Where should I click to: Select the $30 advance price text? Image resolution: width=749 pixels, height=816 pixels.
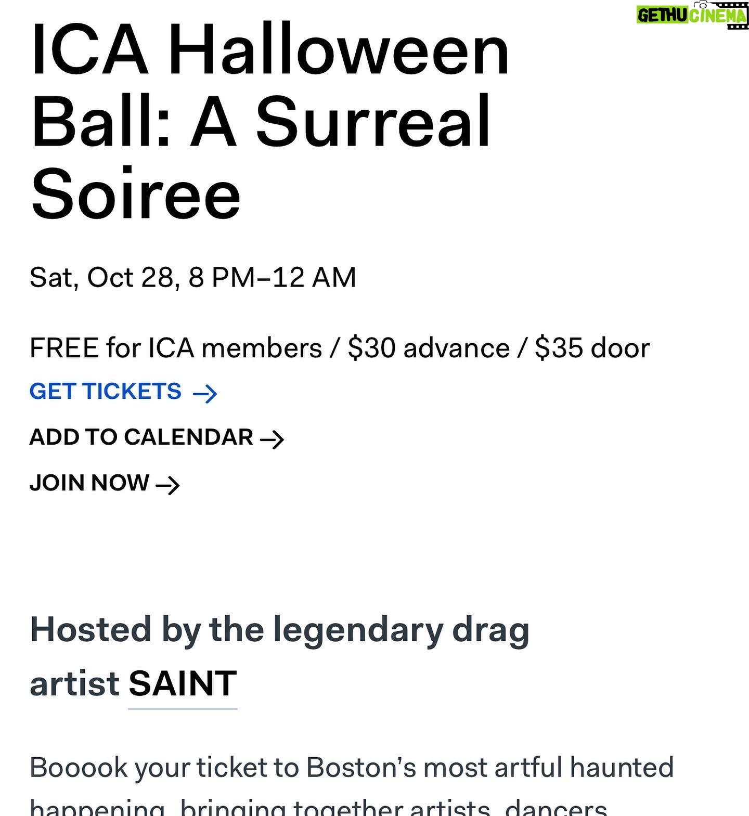pos(429,348)
